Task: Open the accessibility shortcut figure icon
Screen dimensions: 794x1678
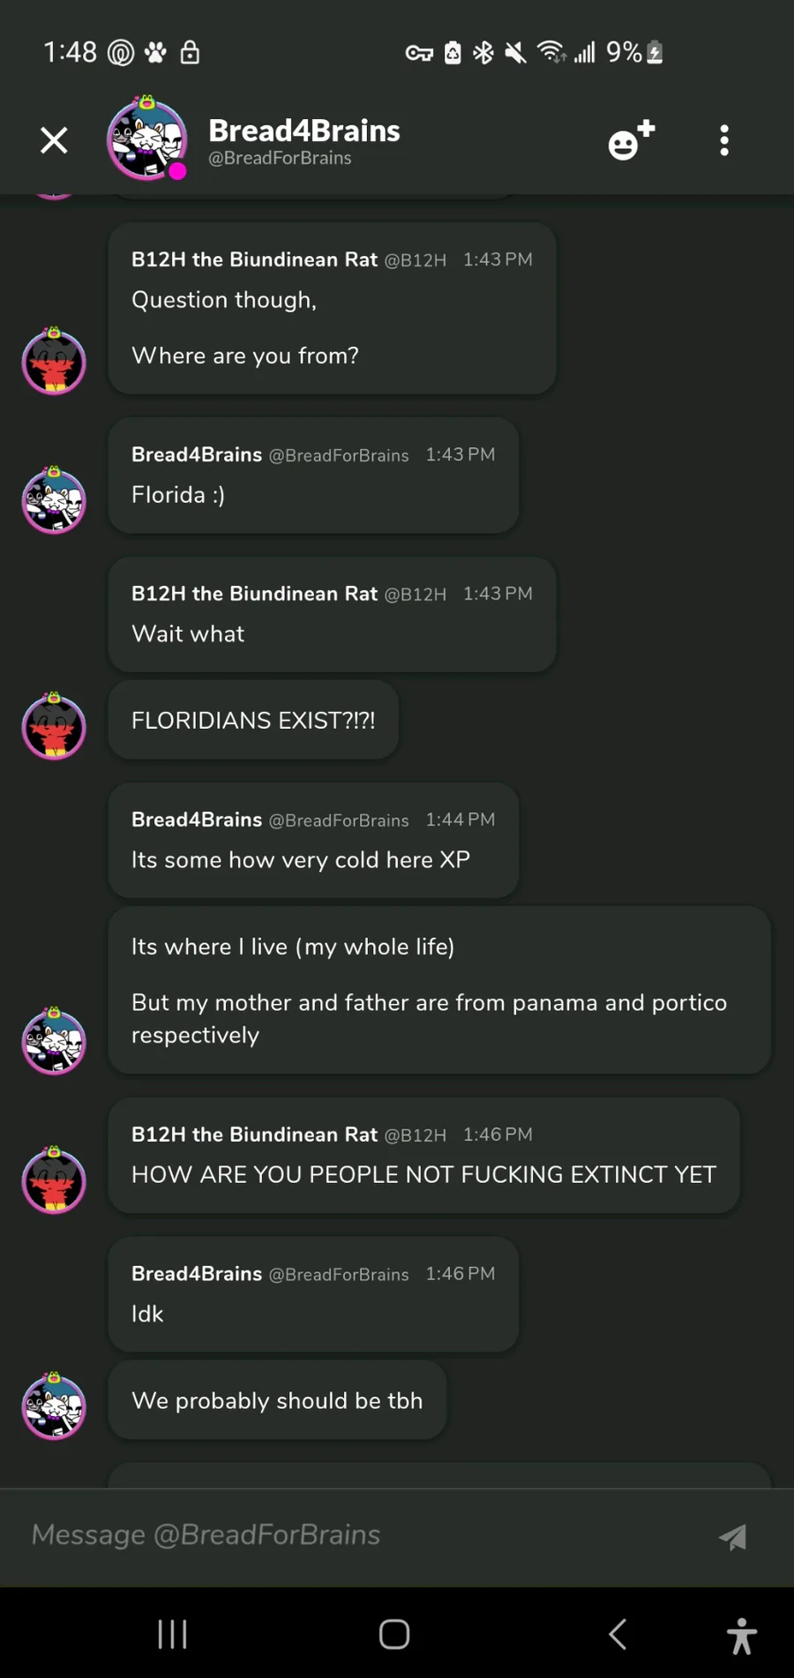Action: pos(742,1636)
